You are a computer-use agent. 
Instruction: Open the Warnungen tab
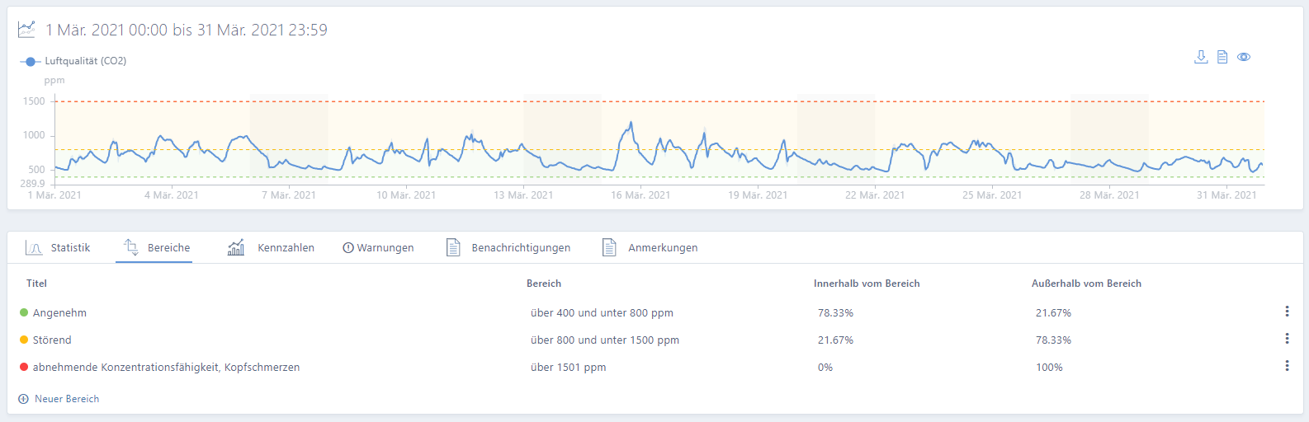click(x=378, y=247)
